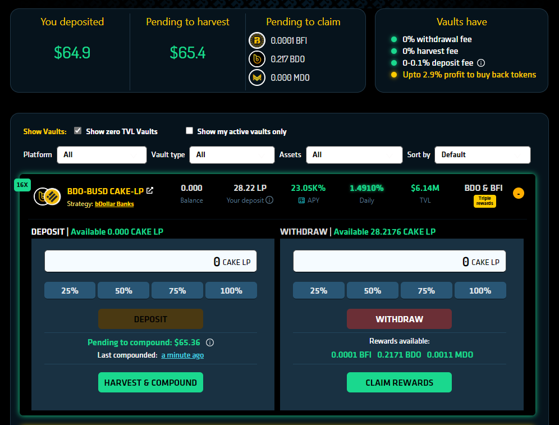This screenshot has height=425, width=559.
Task: Set deposit amount to 100%
Action: 231,291
